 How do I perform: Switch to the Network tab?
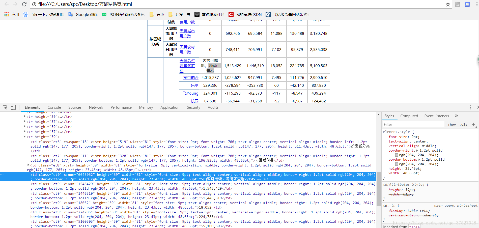96,107
